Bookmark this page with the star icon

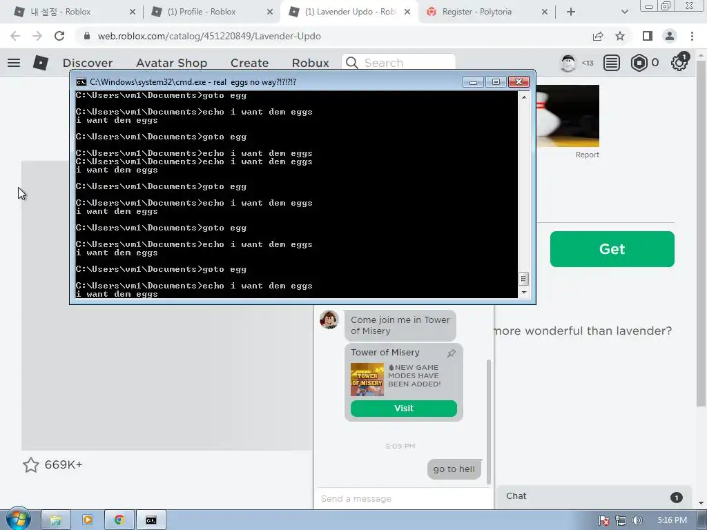pos(620,36)
